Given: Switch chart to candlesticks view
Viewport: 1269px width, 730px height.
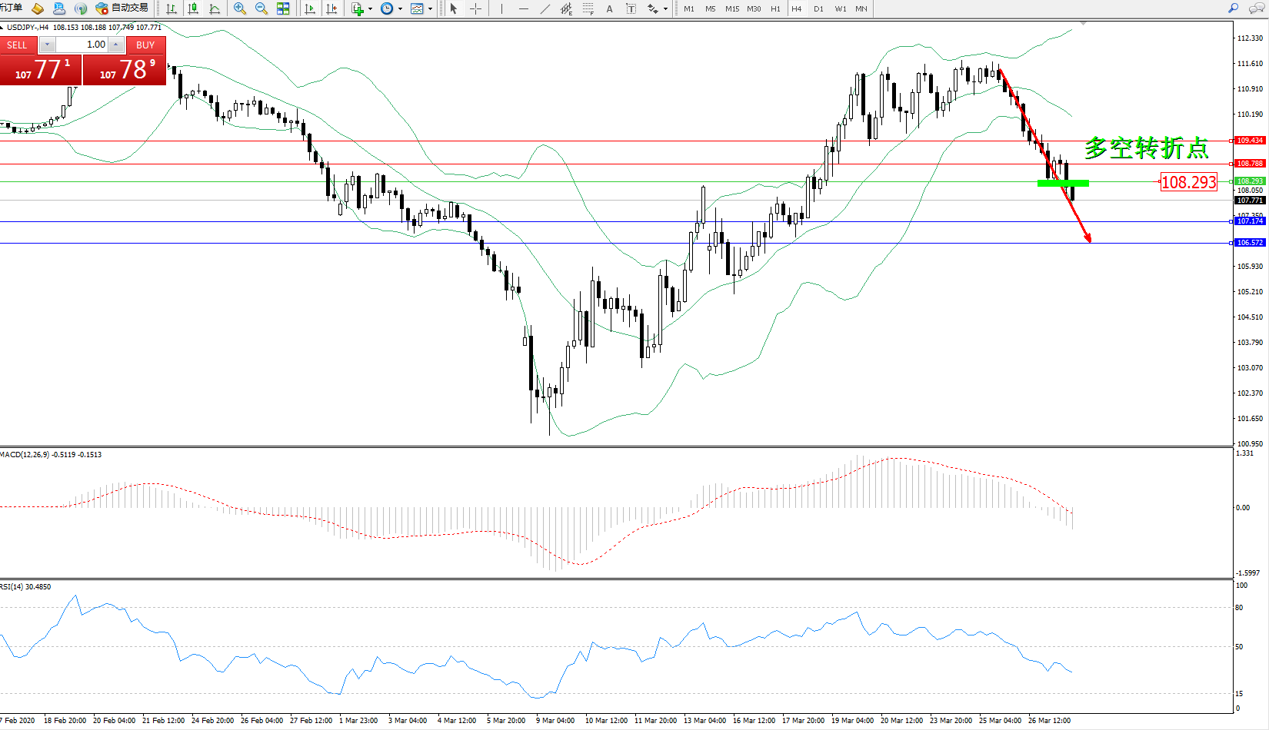Looking at the screenshot, I should [x=193, y=8].
